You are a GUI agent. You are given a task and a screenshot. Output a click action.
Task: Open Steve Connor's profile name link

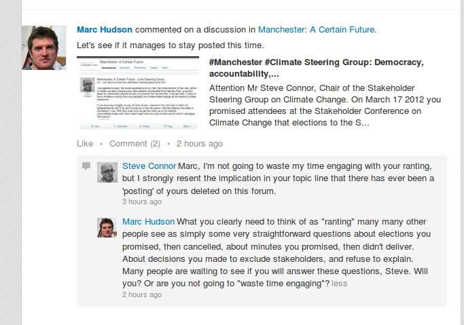[x=148, y=166]
